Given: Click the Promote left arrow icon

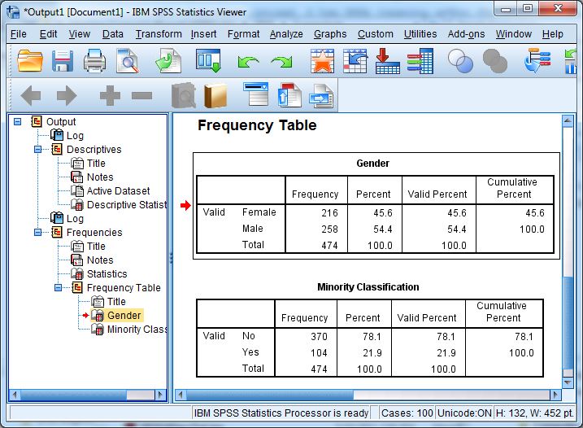Looking at the screenshot, I should 31,96.
